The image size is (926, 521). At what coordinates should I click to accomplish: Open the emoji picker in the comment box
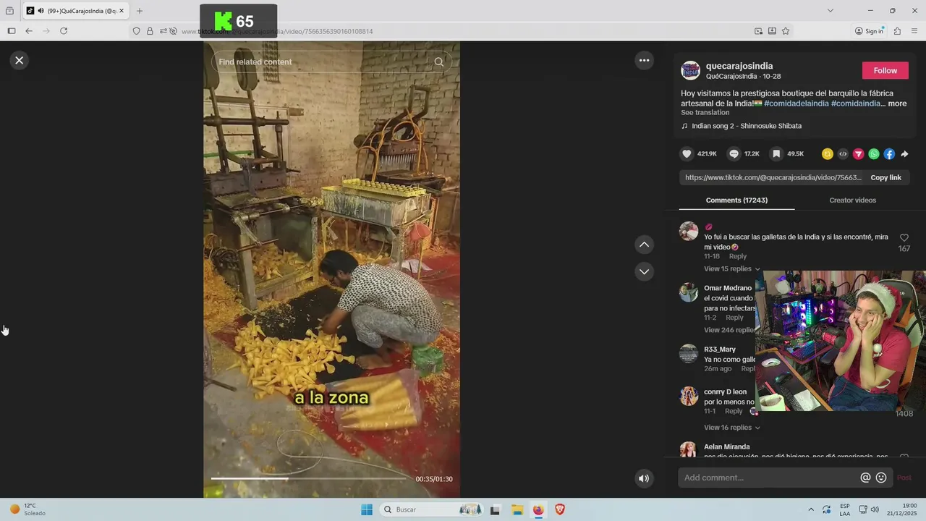click(x=881, y=478)
